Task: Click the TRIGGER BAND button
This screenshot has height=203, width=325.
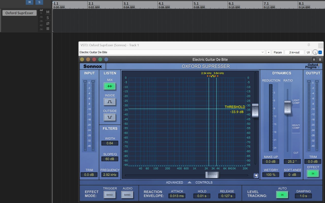Action: (110, 195)
